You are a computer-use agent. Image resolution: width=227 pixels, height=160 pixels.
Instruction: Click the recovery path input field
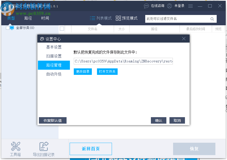123,61
